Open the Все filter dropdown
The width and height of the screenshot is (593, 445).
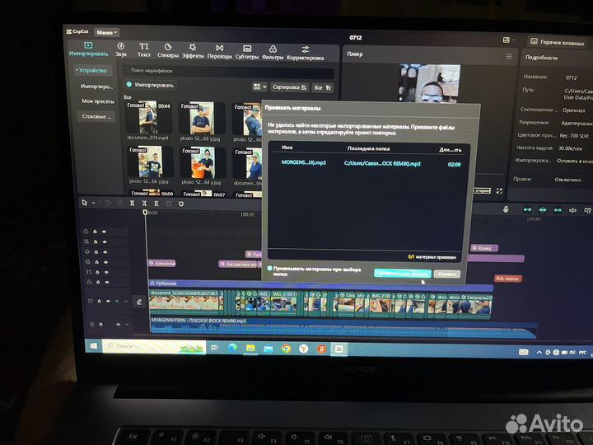click(x=323, y=88)
